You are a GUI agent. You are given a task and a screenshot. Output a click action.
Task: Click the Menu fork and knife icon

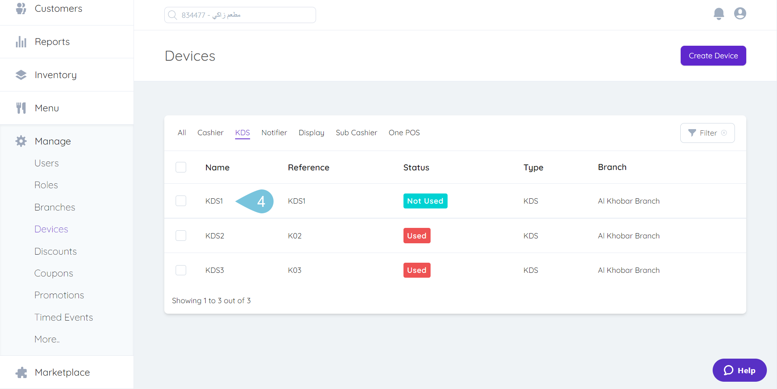(21, 108)
